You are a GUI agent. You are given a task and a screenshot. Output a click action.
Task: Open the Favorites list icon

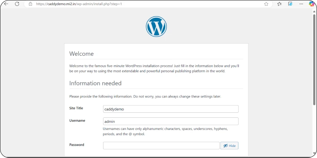(x=280, y=4)
